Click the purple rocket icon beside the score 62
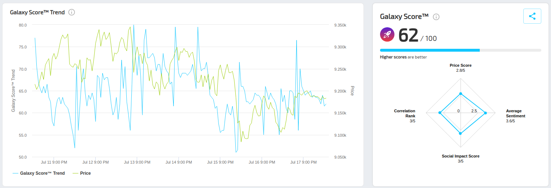551x188 pixels. [387, 34]
